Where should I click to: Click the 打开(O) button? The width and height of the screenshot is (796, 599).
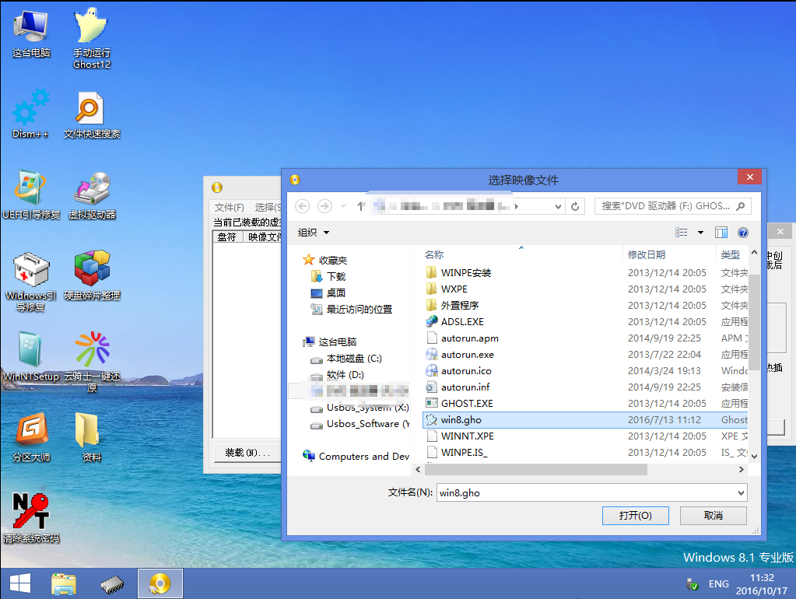click(x=635, y=515)
